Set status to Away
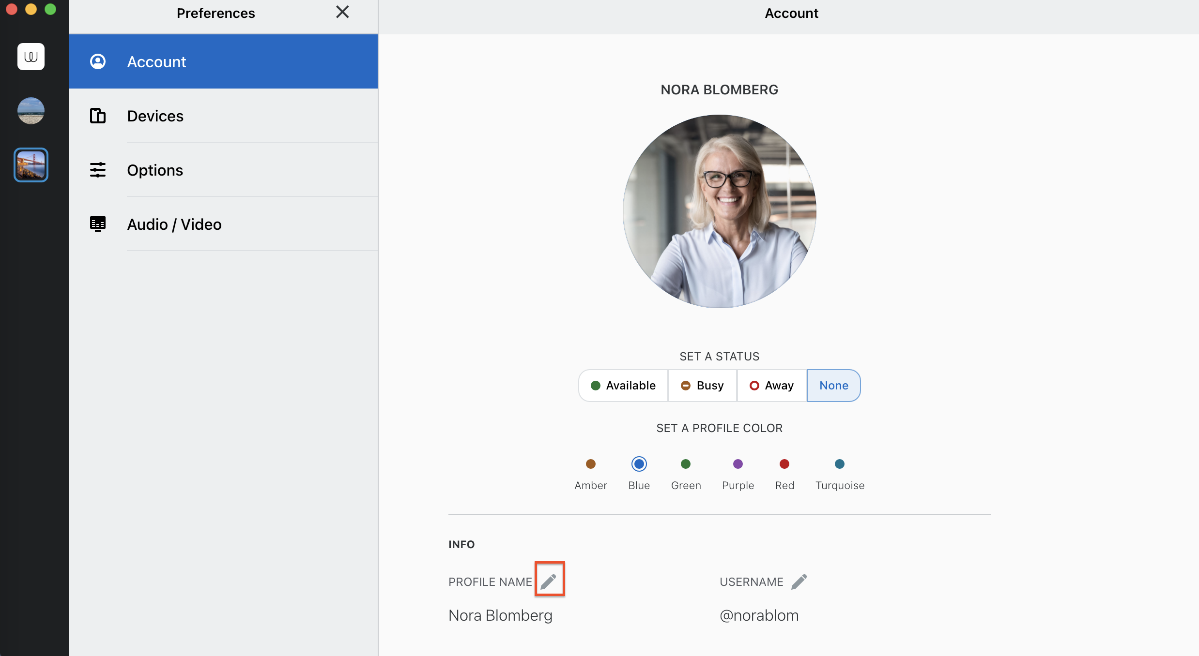Image resolution: width=1199 pixels, height=656 pixels. [x=771, y=385]
